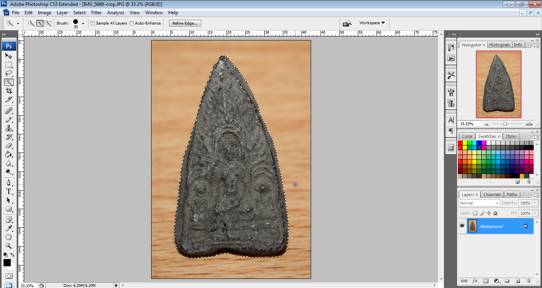Open the layer Opacity slider arrow
The height and width of the screenshot is (288, 542).
(535, 203)
